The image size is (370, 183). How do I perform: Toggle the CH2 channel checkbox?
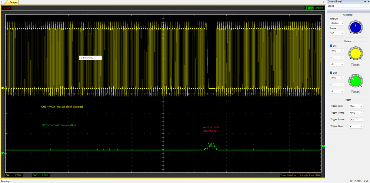(331, 73)
